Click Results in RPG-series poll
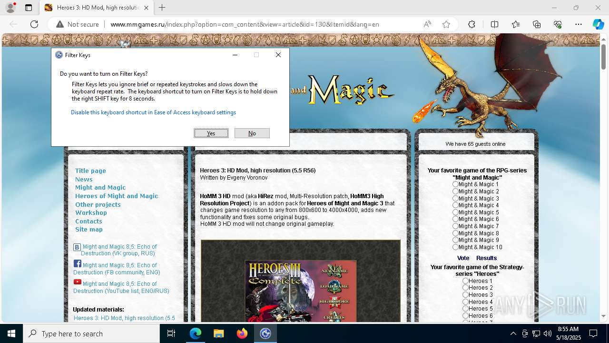This screenshot has width=609, height=343. coord(486,258)
